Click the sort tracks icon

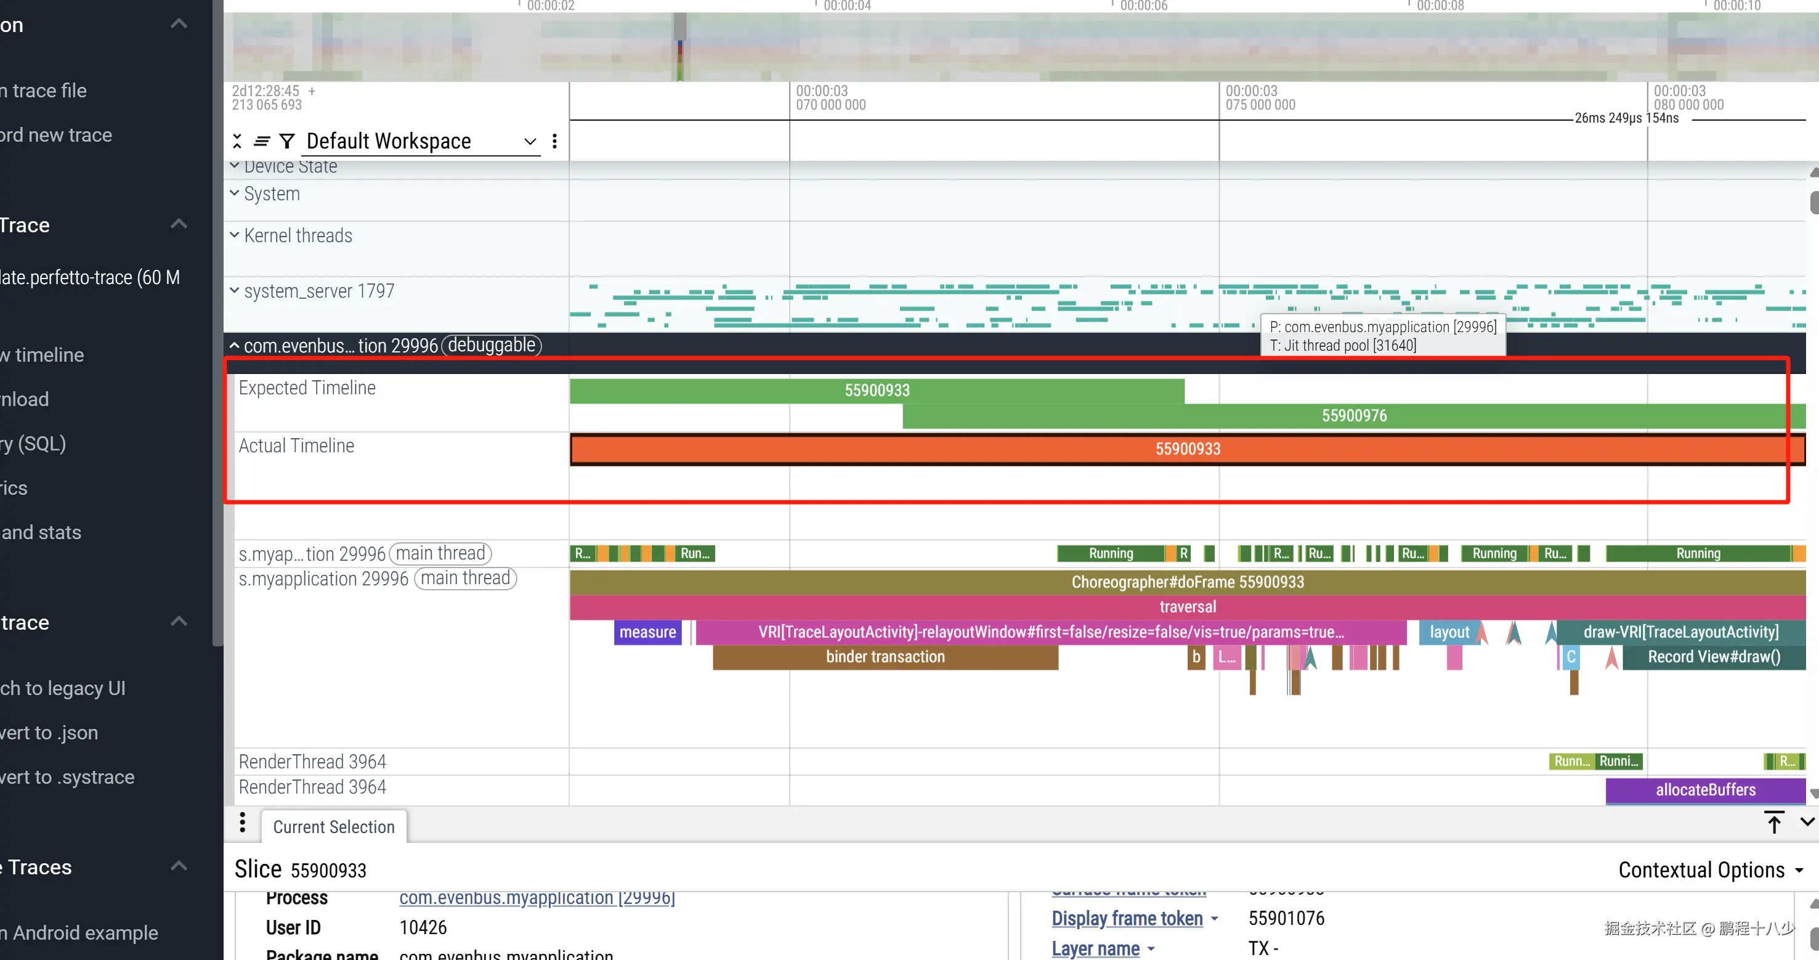pos(261,141)
